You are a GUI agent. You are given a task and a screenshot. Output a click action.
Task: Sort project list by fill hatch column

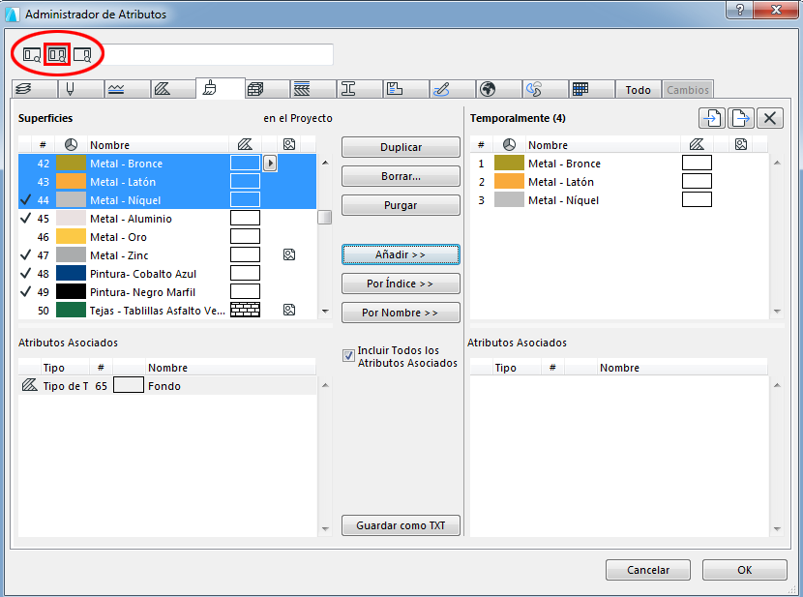pyautogui.click(x=245, y=145)
